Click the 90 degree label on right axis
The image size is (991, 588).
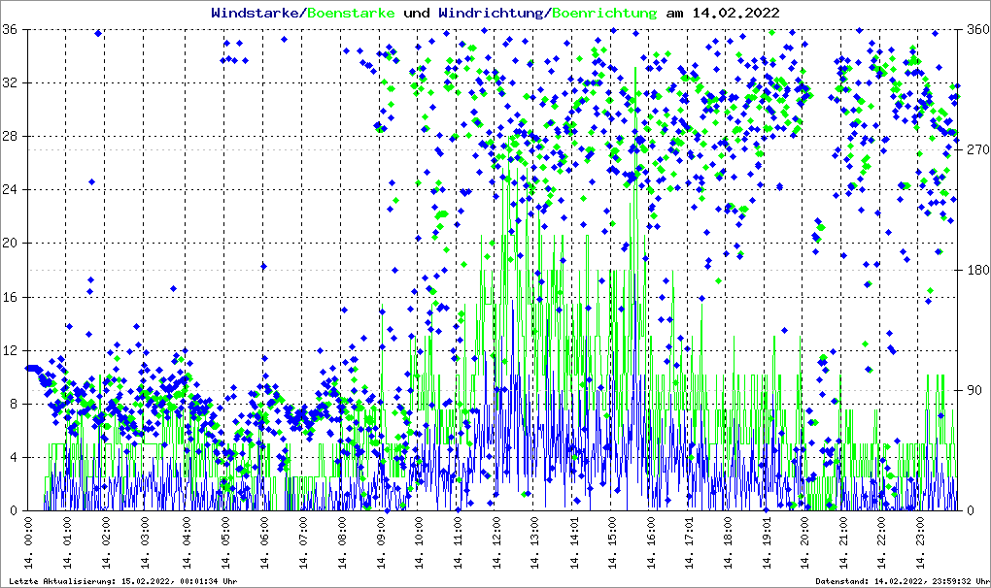coord(973,391)
